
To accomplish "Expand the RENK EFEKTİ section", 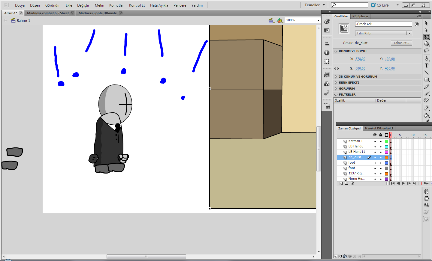I will [x=336, y=83].
